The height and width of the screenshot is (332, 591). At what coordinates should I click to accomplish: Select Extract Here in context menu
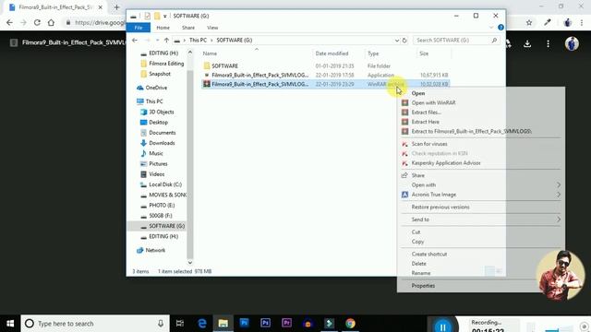click(x=425, y=122)
